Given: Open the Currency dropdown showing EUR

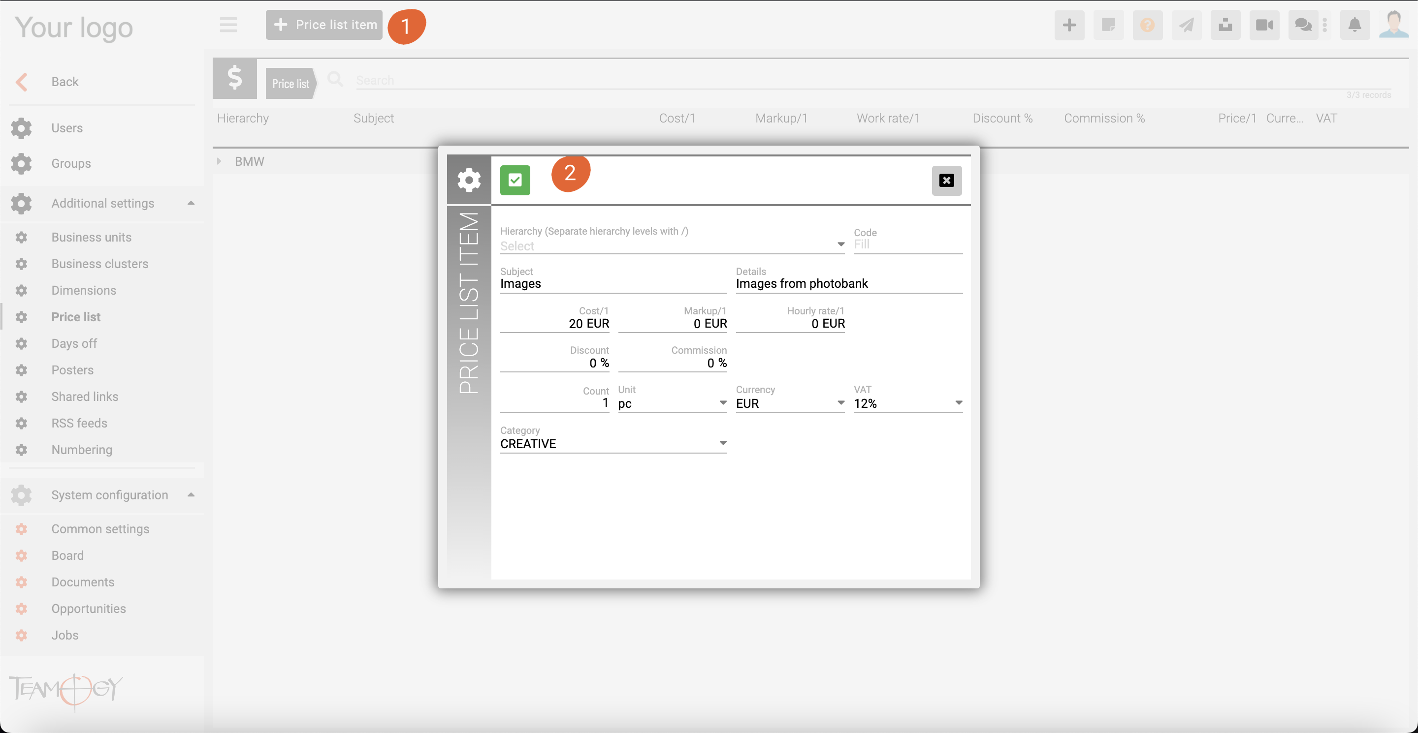Looking at the screenshot, I should click(790, 403).
